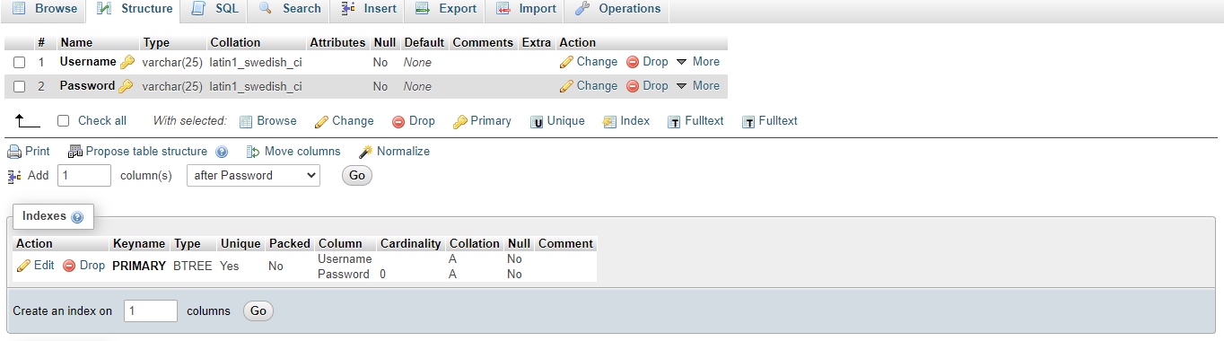Tick the Username row checkbox
Screen dimensions: 1224x341
(x=19, y=63)
